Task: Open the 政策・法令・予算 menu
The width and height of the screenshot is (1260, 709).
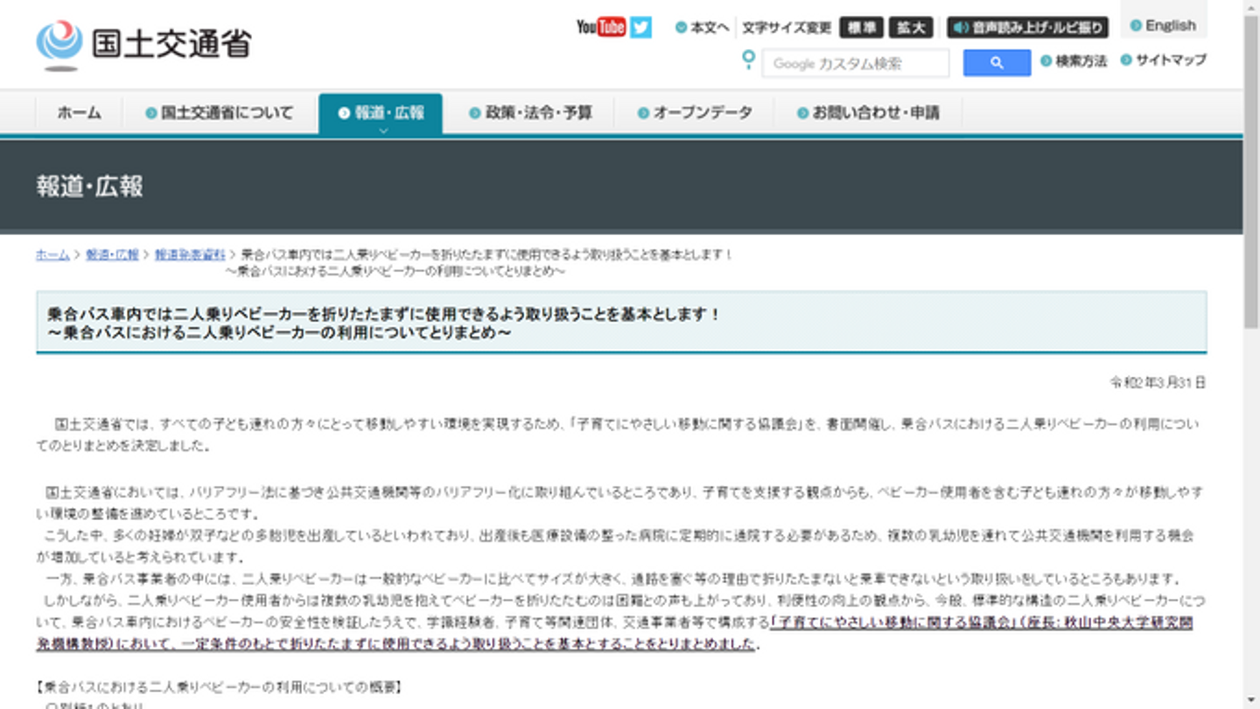Action: point(531,113)
